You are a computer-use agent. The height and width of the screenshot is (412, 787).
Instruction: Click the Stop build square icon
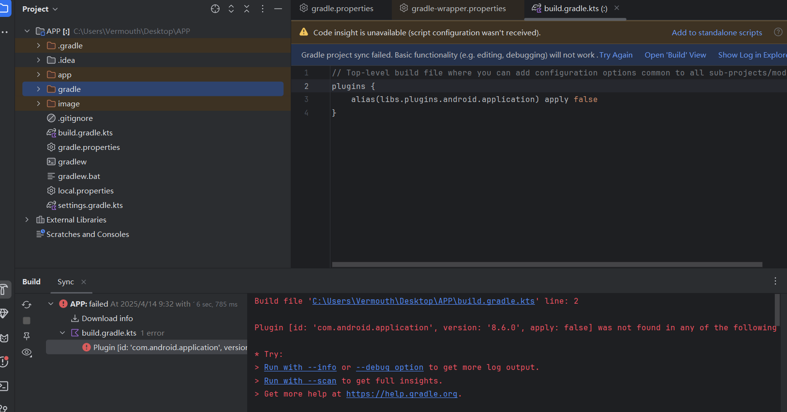click(27, 321)
